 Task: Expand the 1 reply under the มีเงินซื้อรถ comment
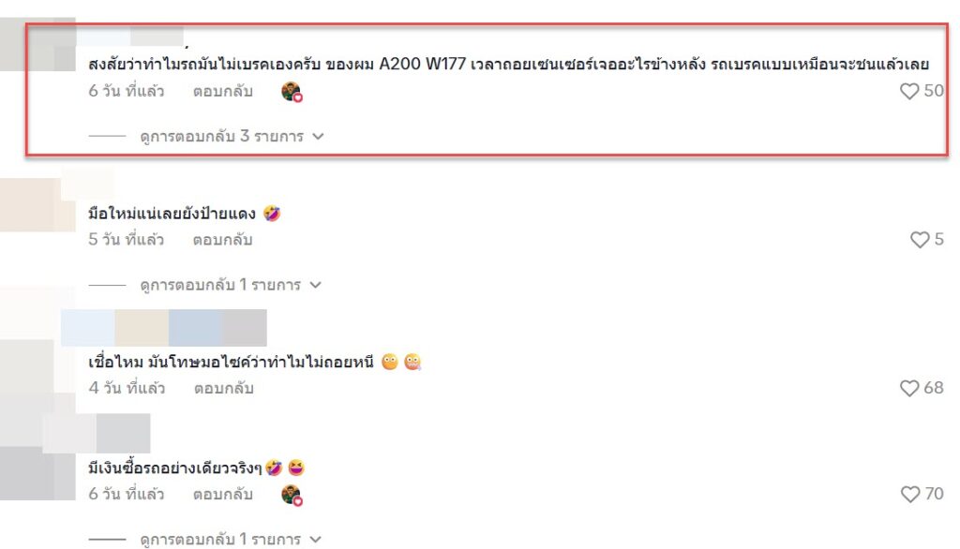tap(231, 540)
